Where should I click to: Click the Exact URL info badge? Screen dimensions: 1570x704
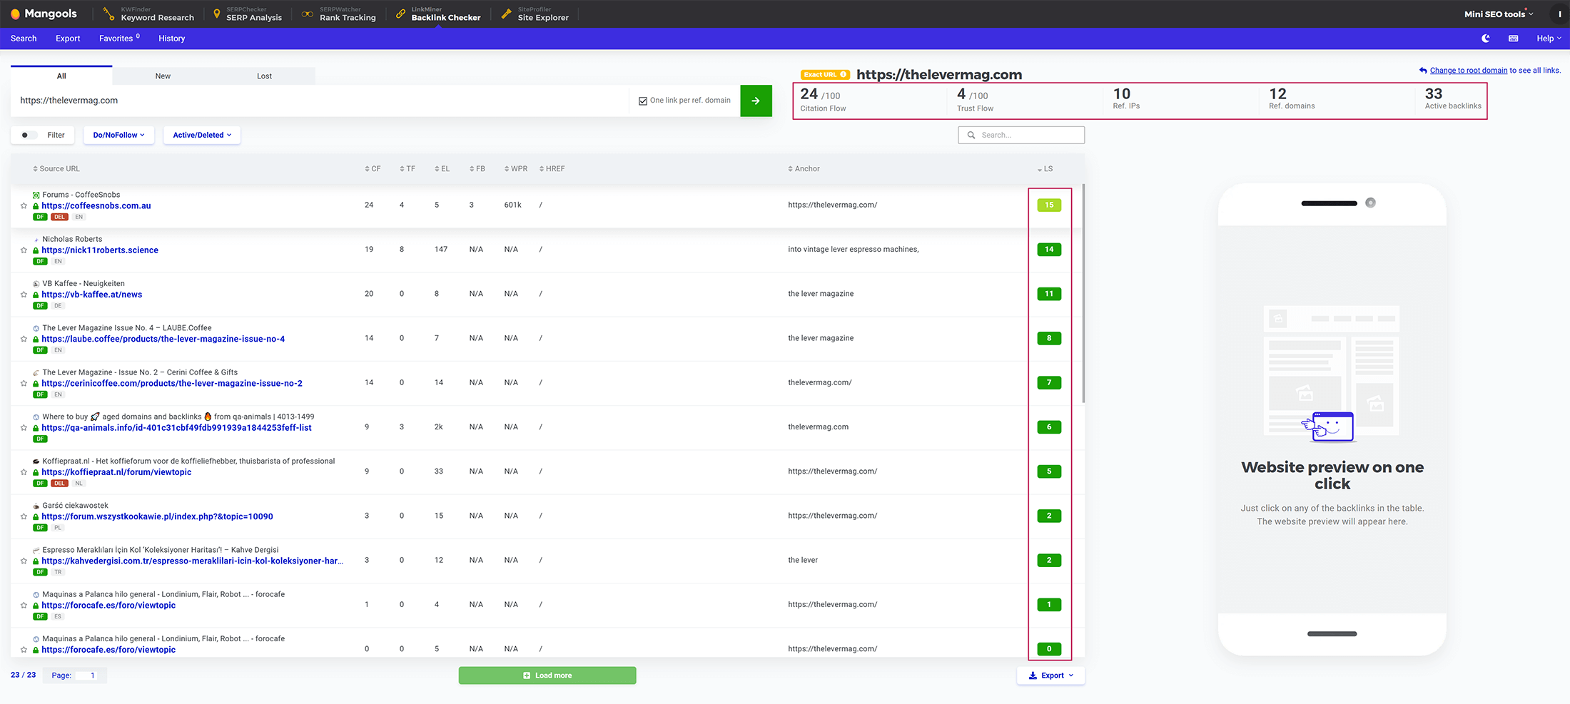(x=825, y=75)
